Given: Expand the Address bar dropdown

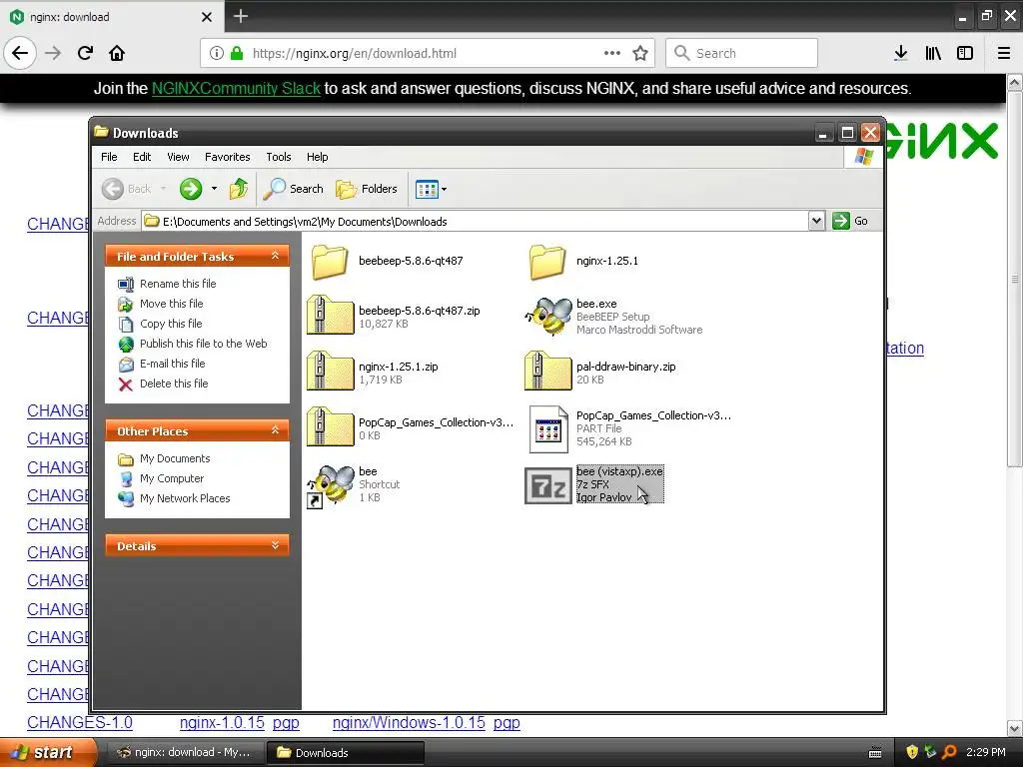Looking at the screenshot, I should coord(816,221).
